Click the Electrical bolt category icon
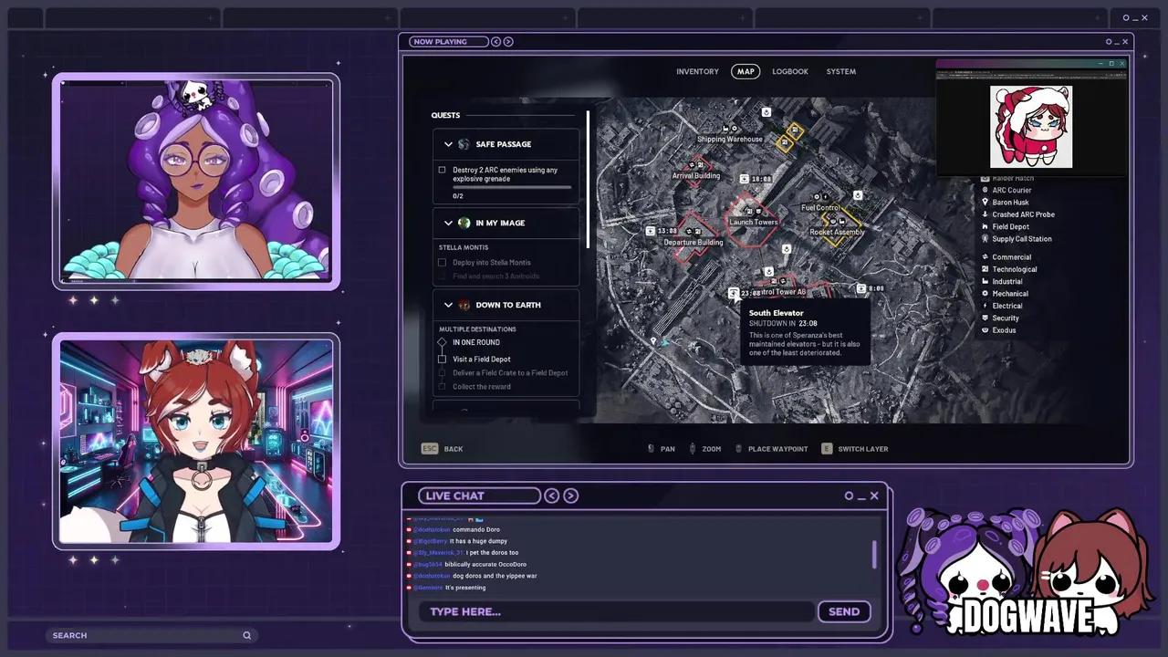The height and width of the screenshot is (657, 1168). (x=985, y=306)
